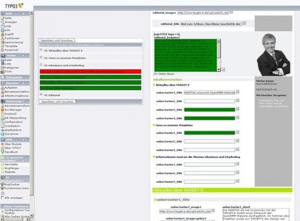Expand option icon next to editorial_title field
This screenshot has width=300, height=221.
[x=244, y=23]
